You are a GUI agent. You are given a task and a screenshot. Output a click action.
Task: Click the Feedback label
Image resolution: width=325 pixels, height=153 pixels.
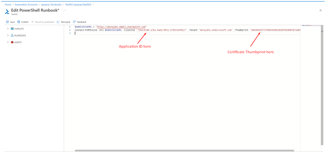pyautogui.click(x=82, y=22)
